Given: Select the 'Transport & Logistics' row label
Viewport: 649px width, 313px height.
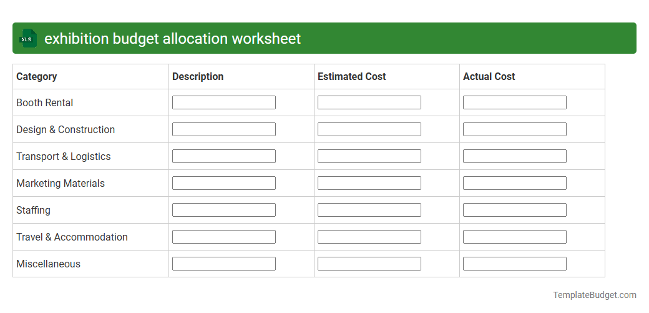Looking at the screenshot, I should pos(63,157).
